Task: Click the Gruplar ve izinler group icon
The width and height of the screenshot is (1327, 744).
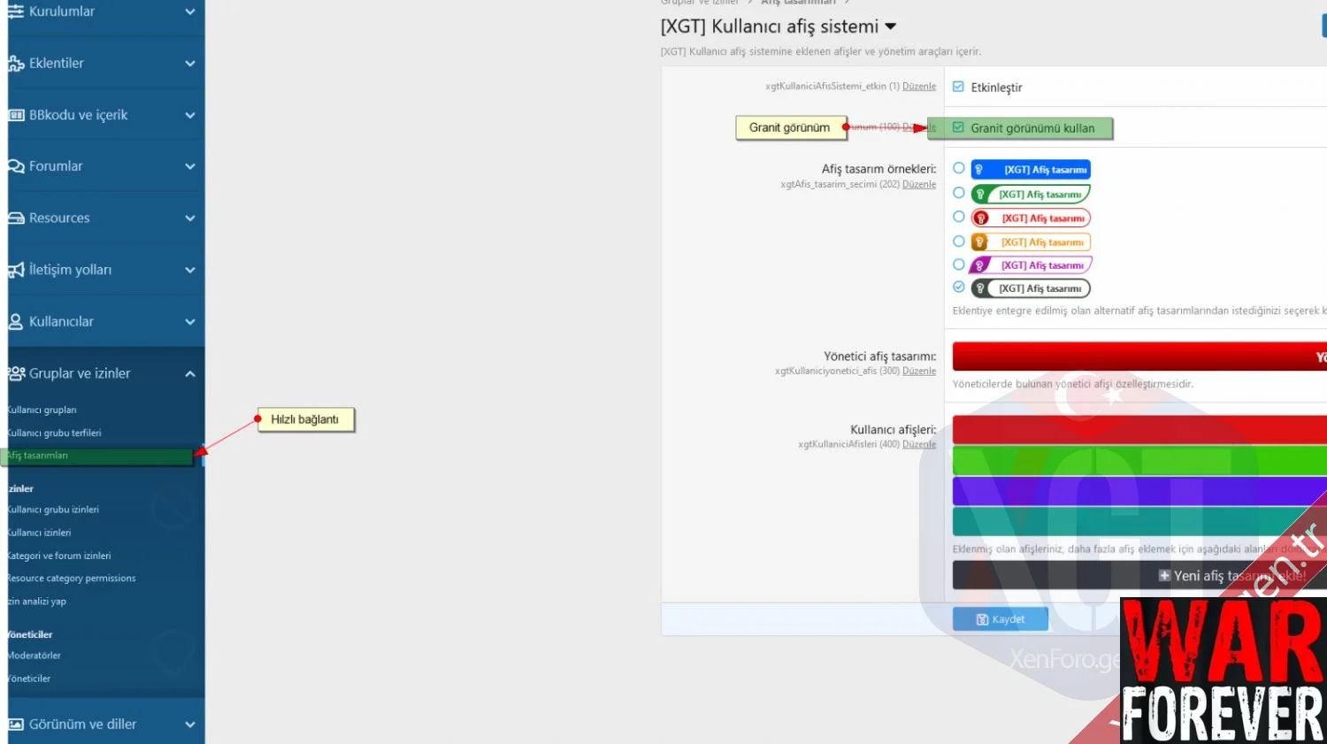Action: (16, 373)
